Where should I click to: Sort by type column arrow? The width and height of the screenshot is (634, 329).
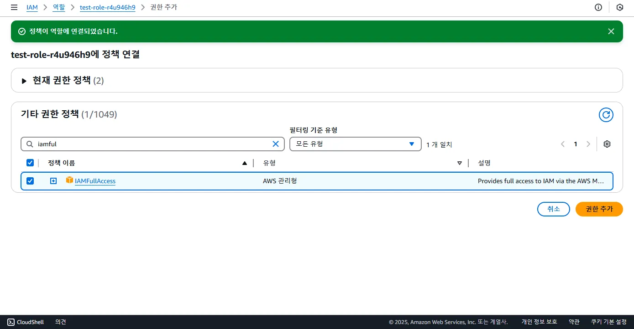click(x=460, y=163)
